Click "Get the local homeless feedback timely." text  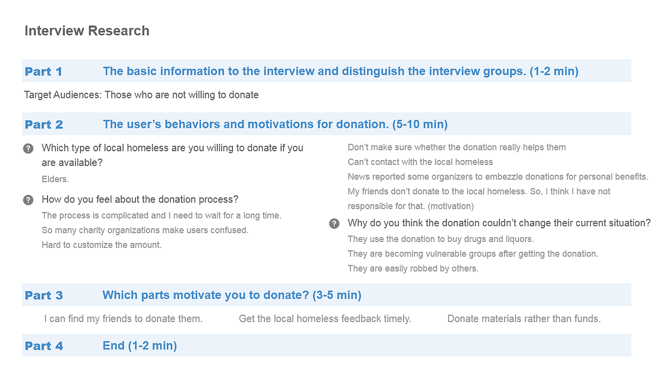coord(325,318)
